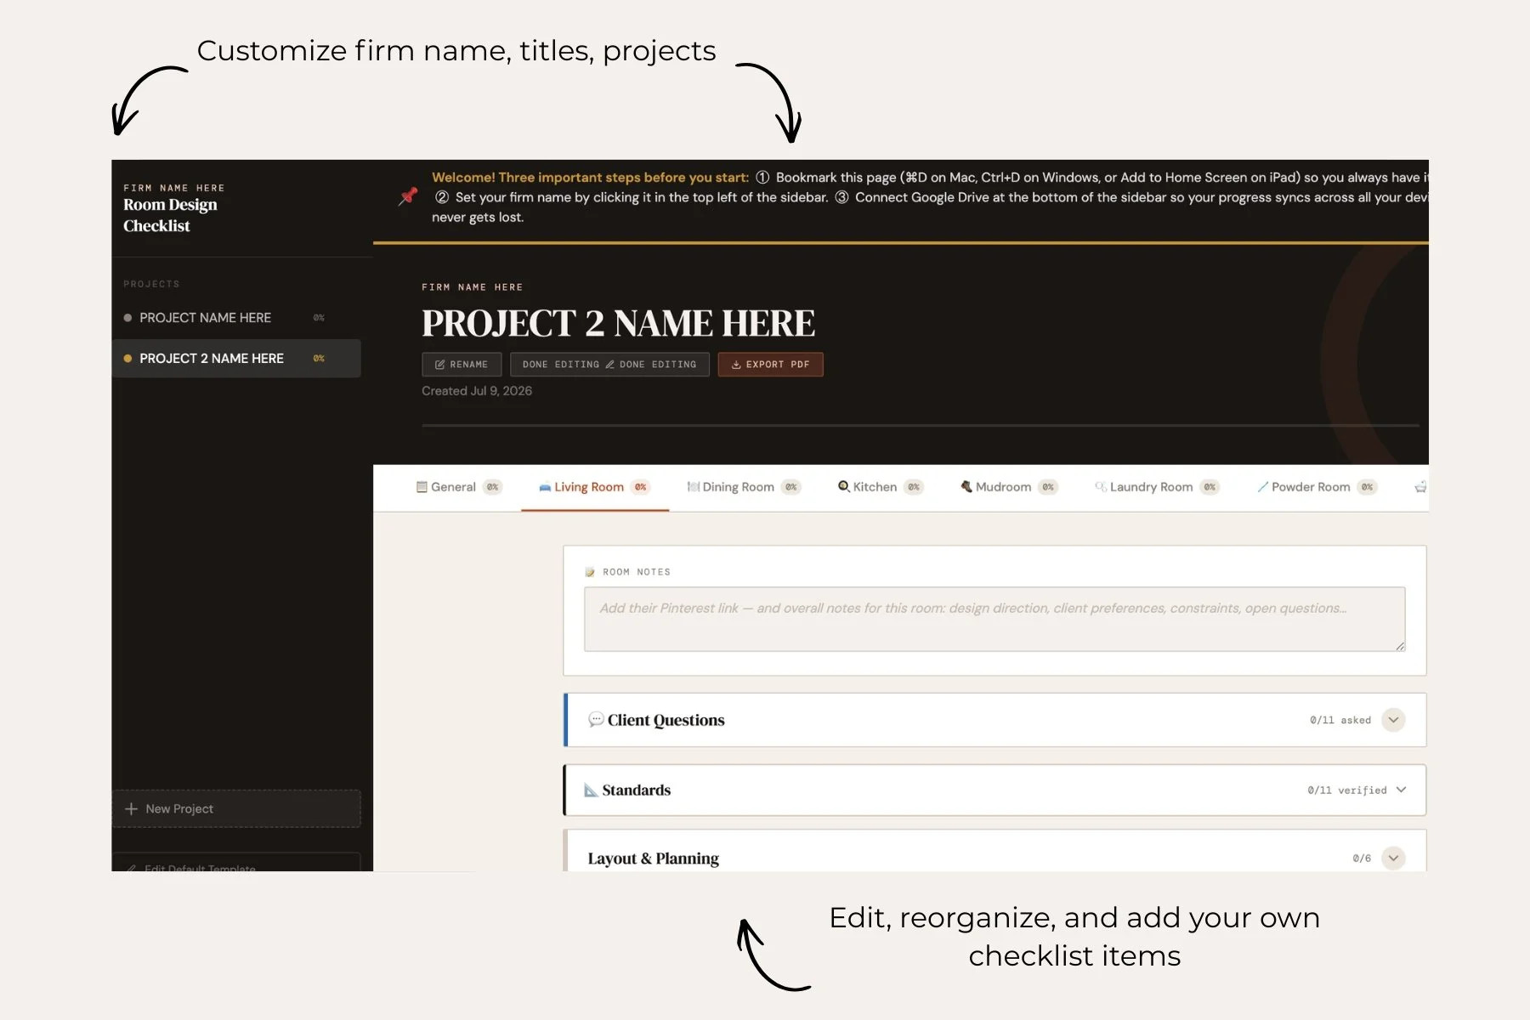The image size is (1530, 1020).
Task: Click the 0% badge on Kitchen tab
Action: [x=914, y=487]
